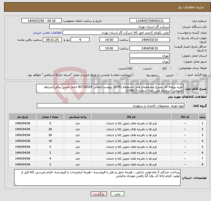This screenshot has height=201, width=211.
Task: Click the نام کالا column header
Action: point(131,117)
